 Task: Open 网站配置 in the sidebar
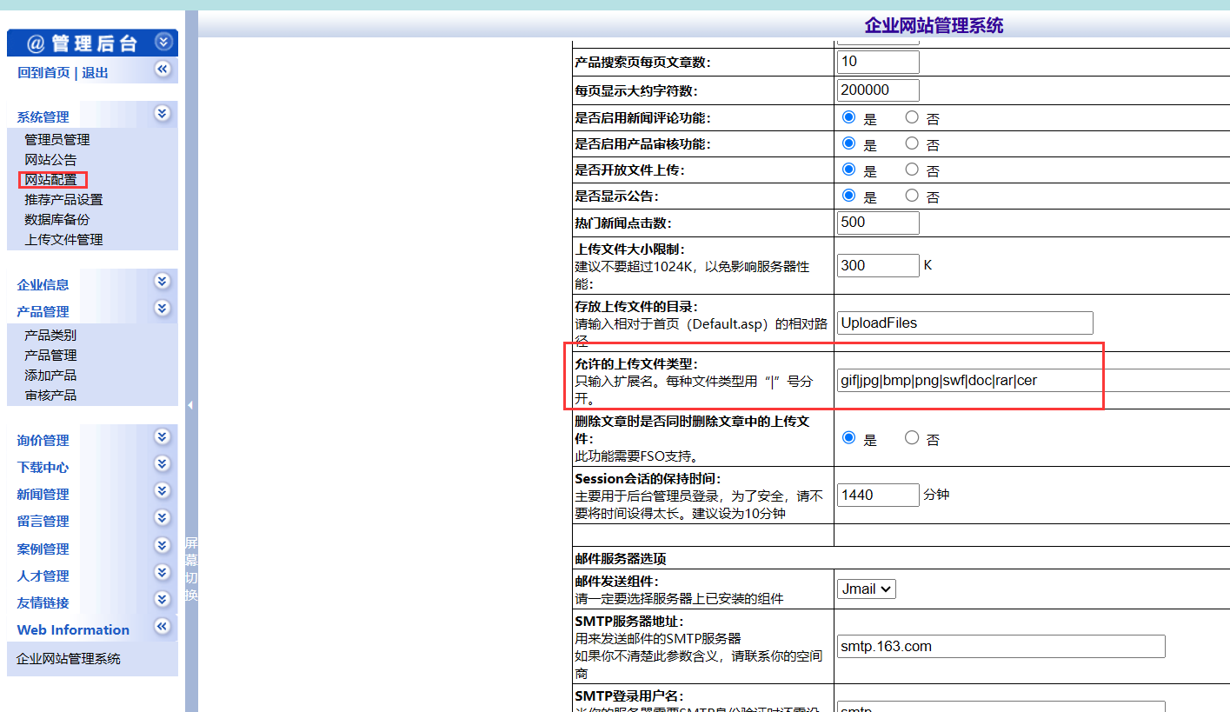coord(51,180)
